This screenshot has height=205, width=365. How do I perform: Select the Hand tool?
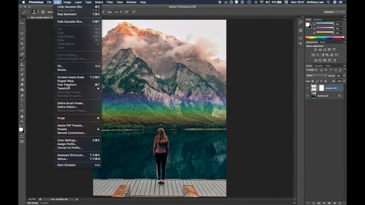coord(22,116)
